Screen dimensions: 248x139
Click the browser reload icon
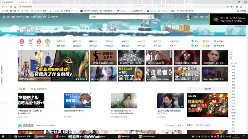(11, 6)
